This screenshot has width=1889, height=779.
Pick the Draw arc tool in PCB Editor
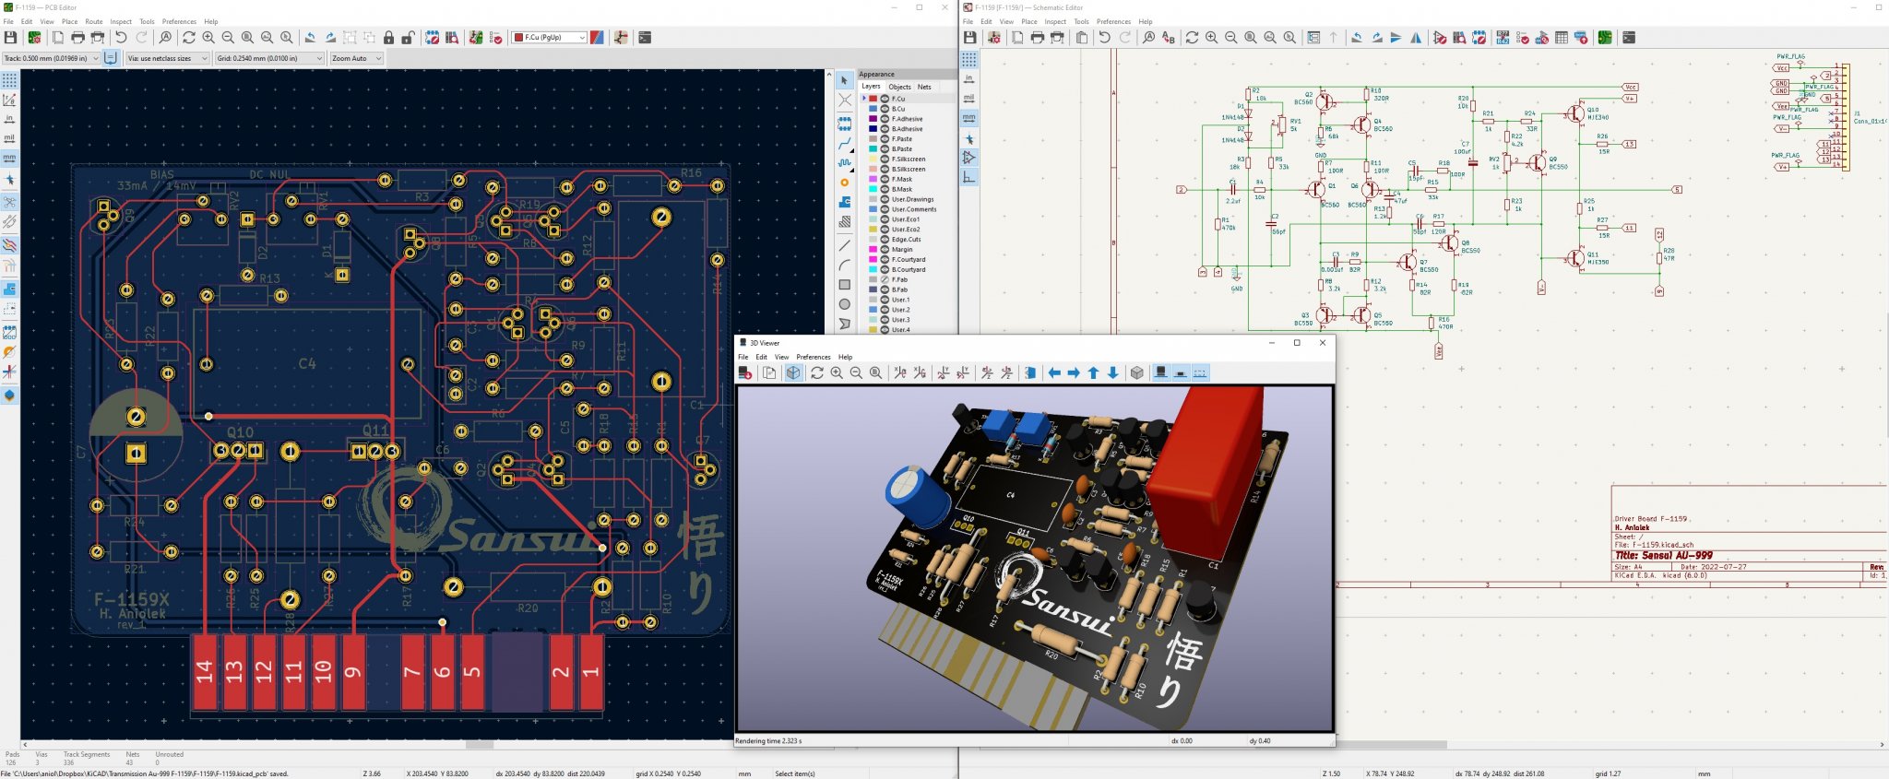(x=845, y=265)
